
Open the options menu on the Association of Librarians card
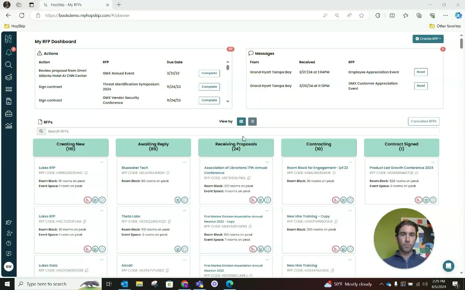(267, 162)
